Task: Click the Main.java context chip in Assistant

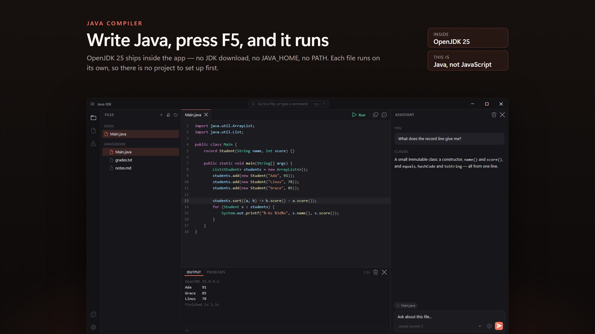Action: click(406, 306)
